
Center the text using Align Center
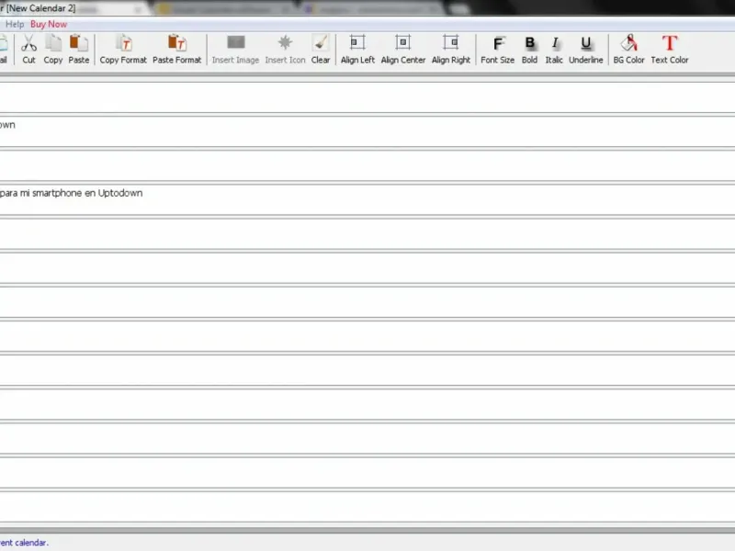403,49
